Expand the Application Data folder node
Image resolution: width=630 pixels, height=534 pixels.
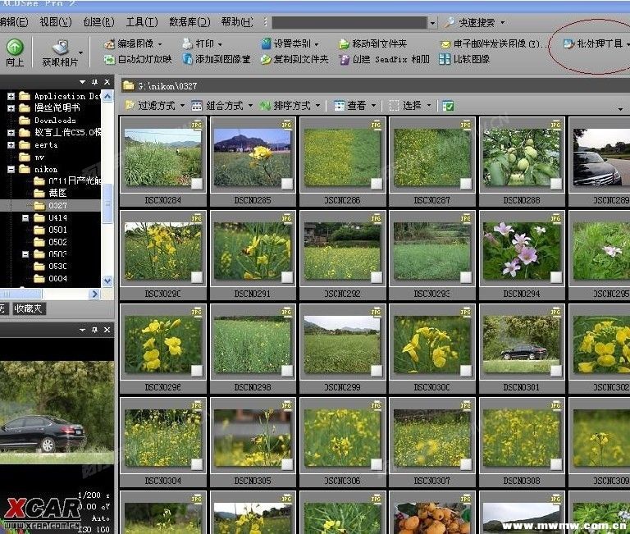(x=11, y=97)
